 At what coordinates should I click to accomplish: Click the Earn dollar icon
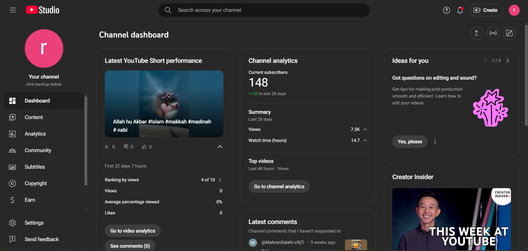tap(12, 200)
